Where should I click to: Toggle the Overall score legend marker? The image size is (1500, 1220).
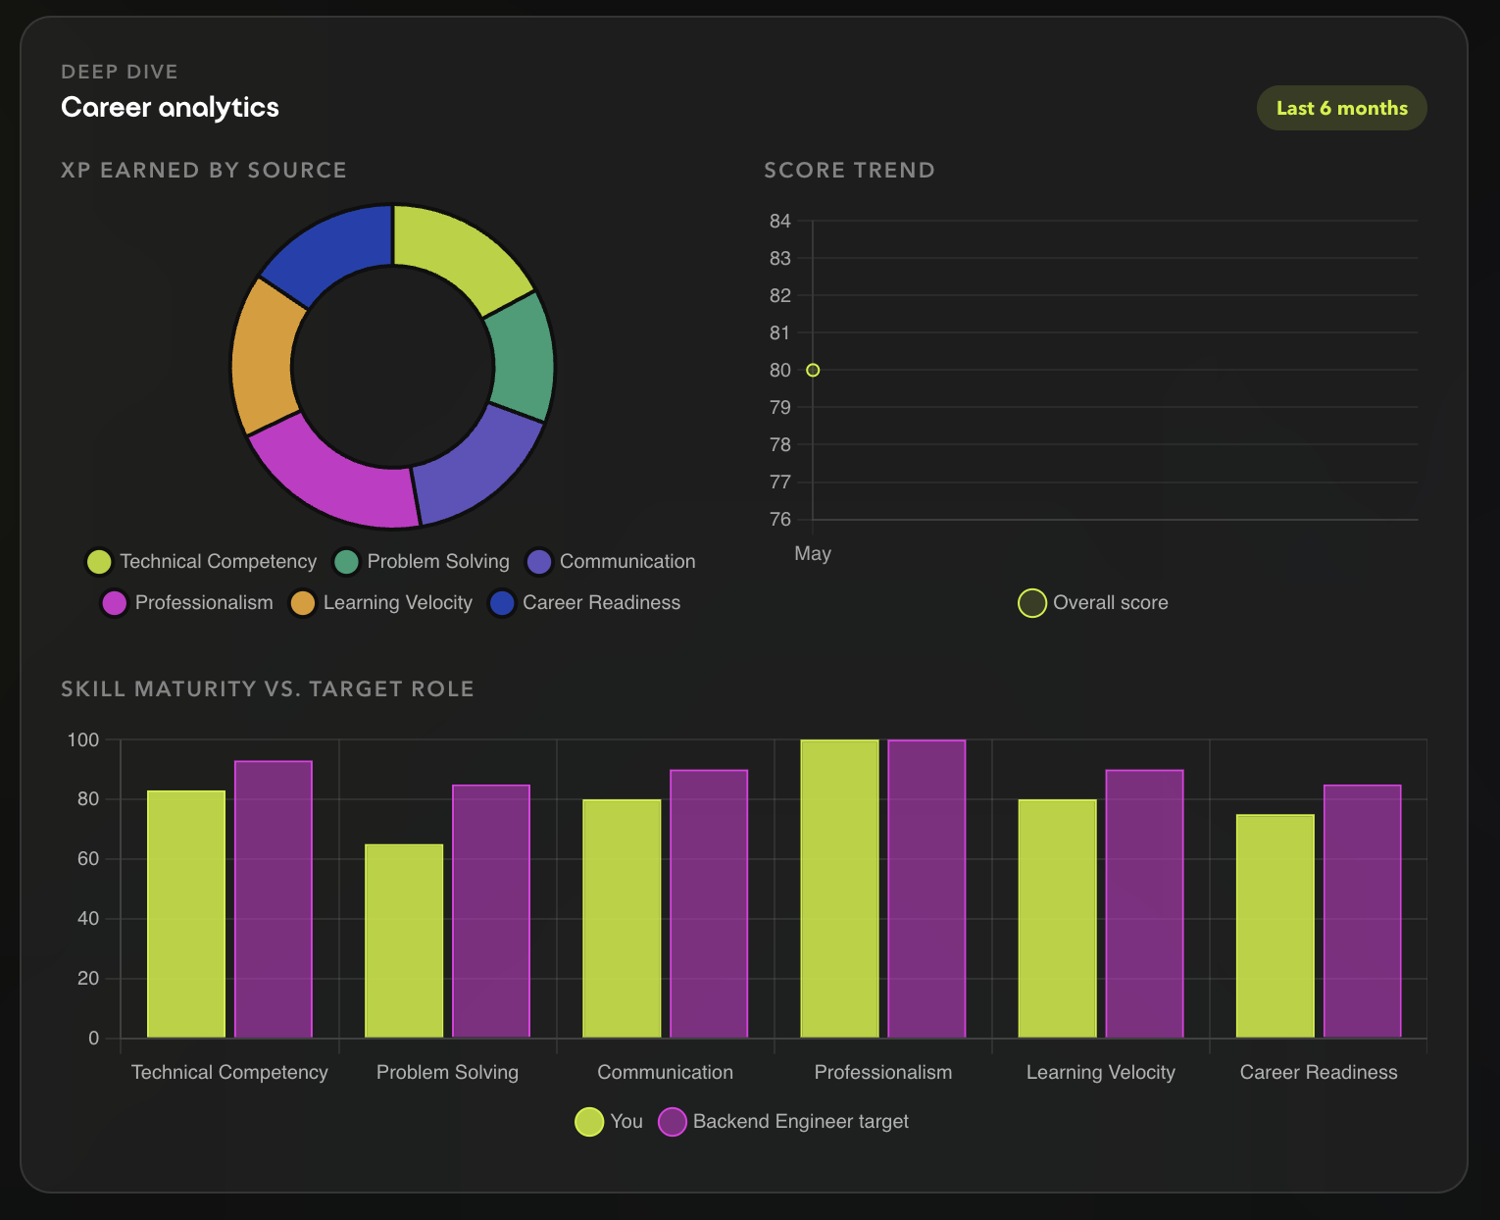pyautogui.click(x=1032, y=603)
